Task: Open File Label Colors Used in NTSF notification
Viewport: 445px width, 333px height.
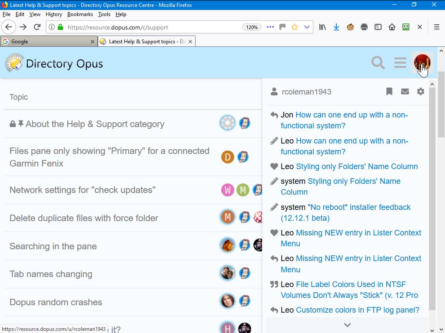Action: click(x=349, y=289)
